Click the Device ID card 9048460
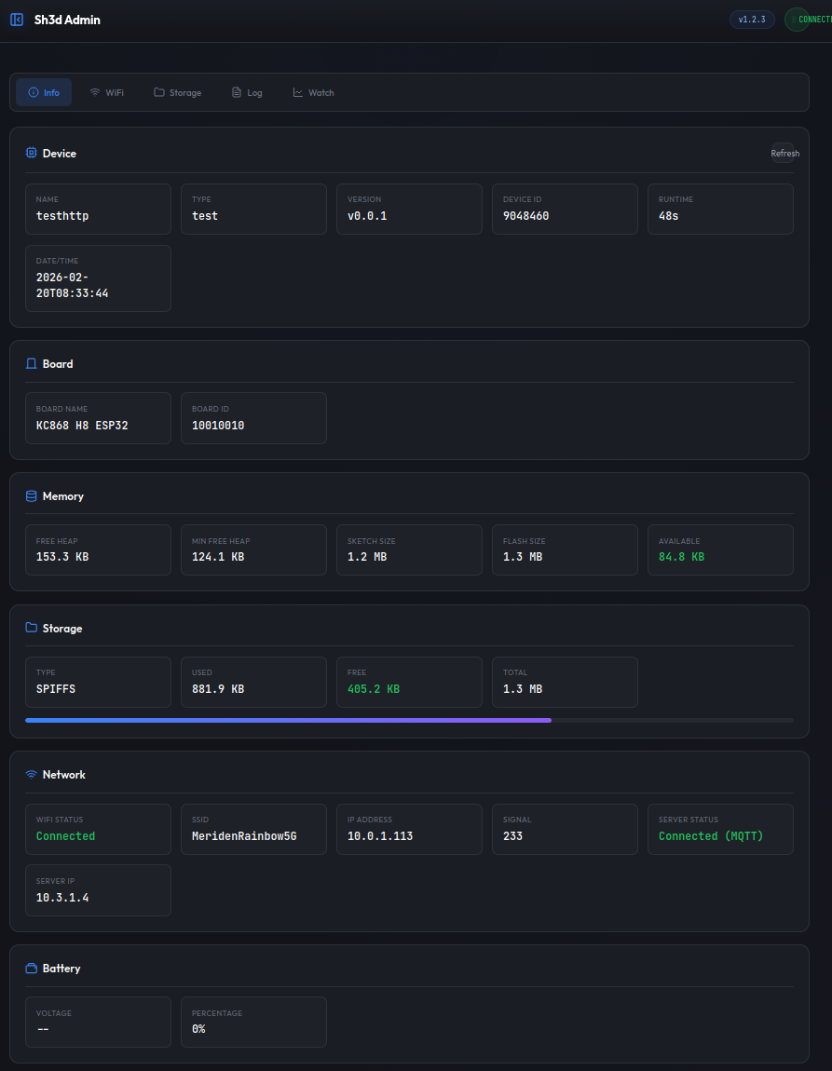Screen dimensions: 832x1071 [564, 209]
